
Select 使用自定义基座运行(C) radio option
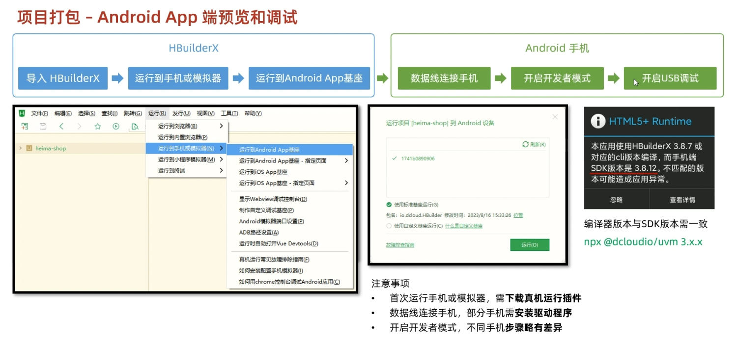click(389, 226)
